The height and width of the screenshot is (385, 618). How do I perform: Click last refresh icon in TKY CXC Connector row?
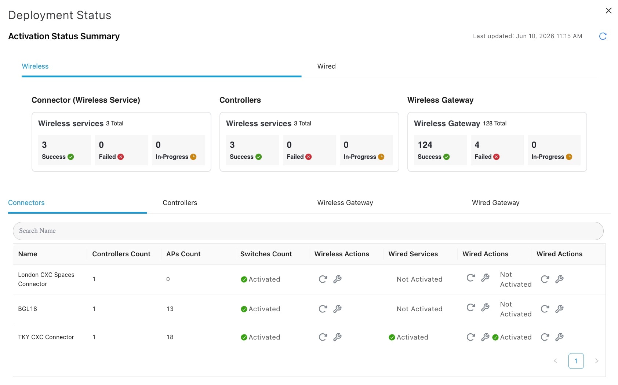545,337
